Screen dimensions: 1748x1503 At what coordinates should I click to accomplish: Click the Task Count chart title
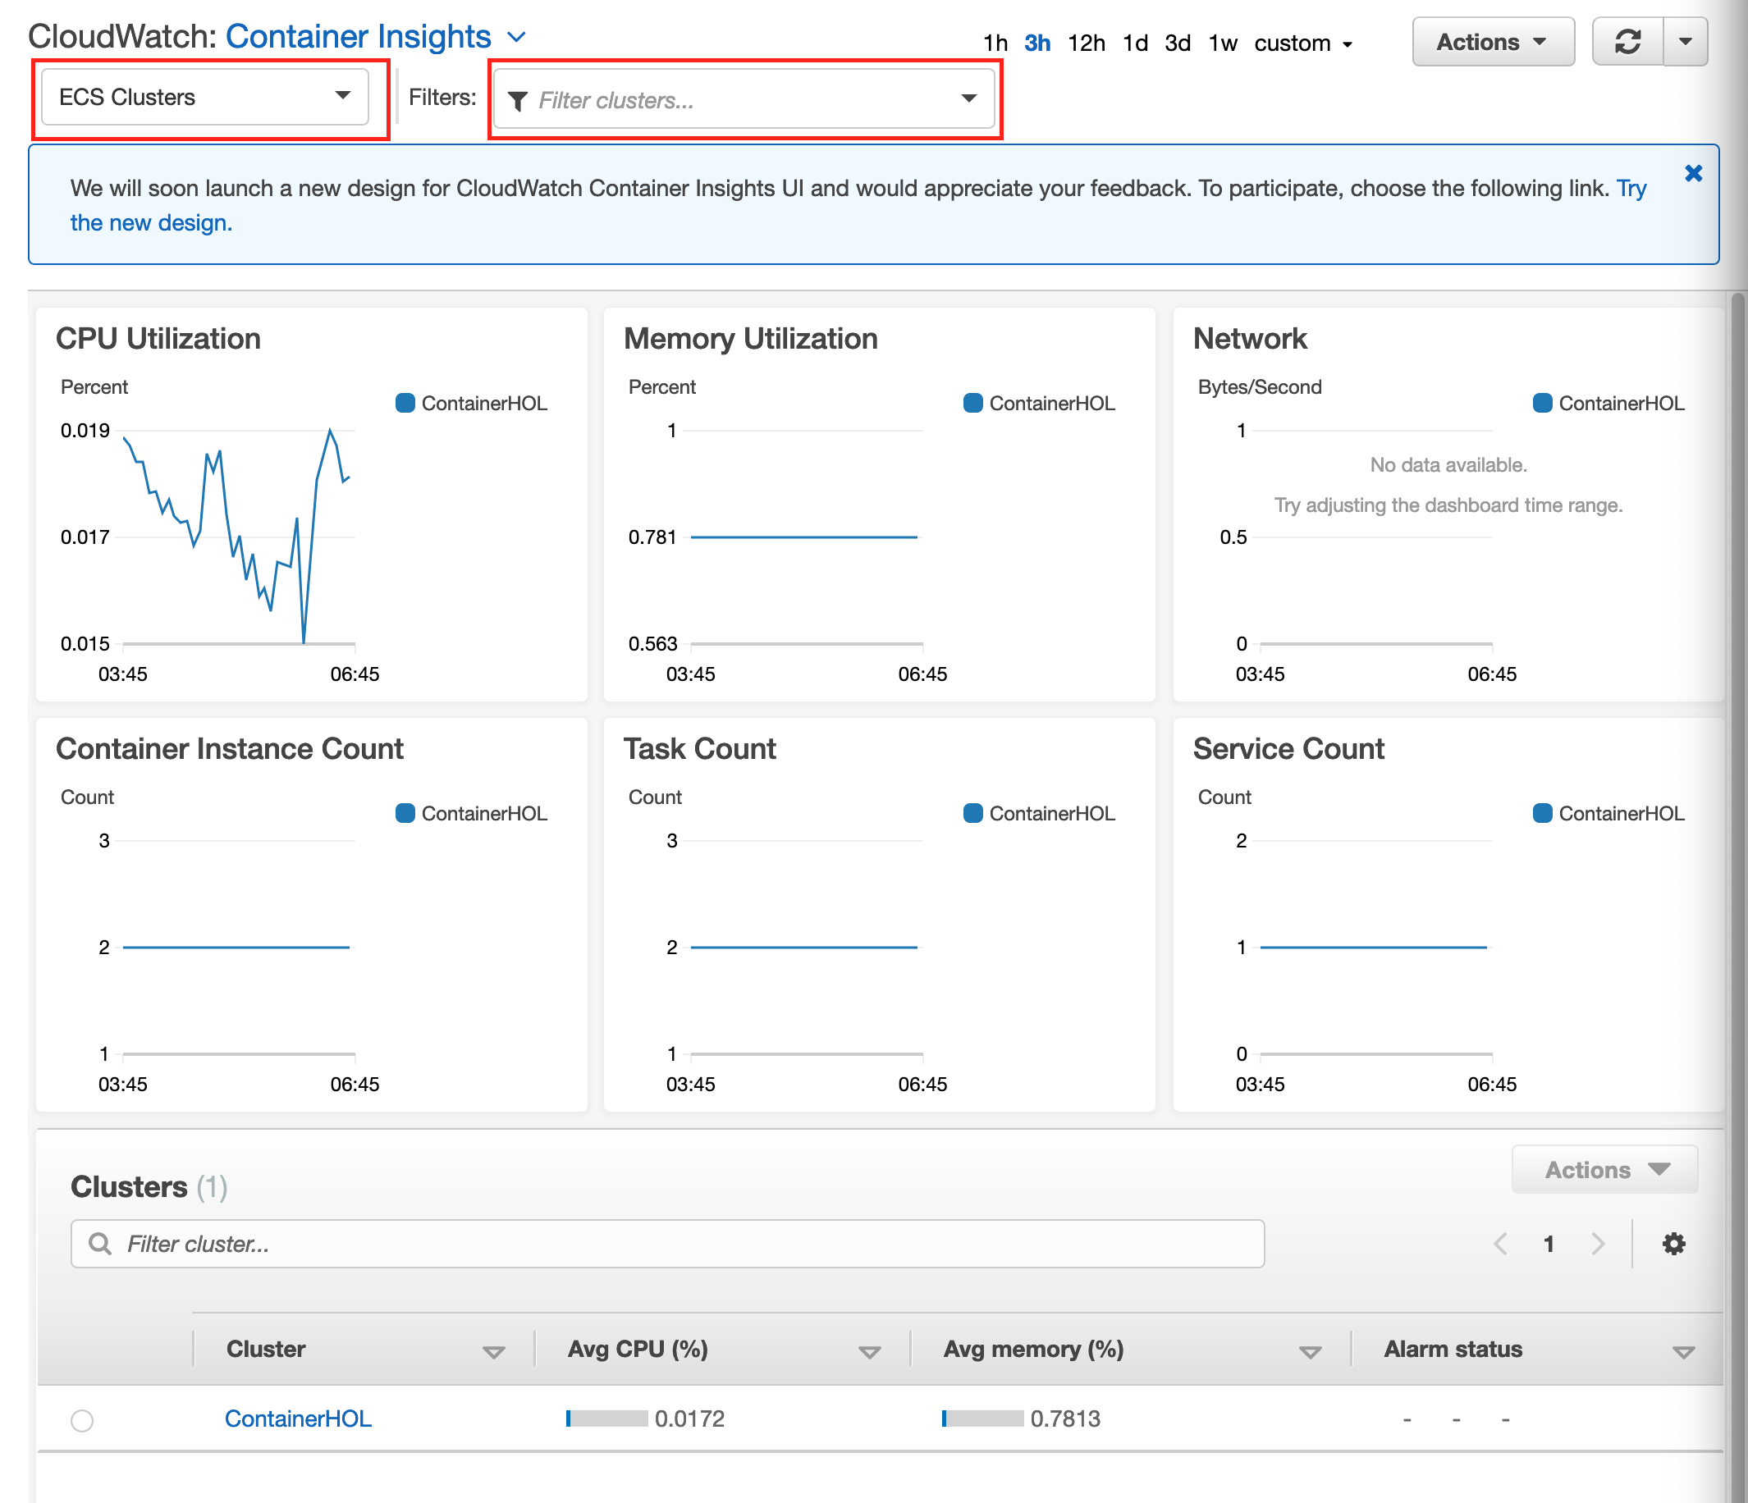click(699, 748)
